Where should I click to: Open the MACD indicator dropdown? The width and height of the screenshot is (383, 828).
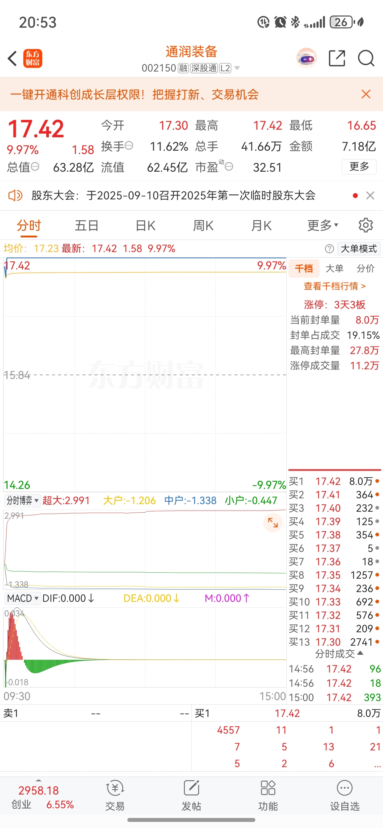point(22,598)
